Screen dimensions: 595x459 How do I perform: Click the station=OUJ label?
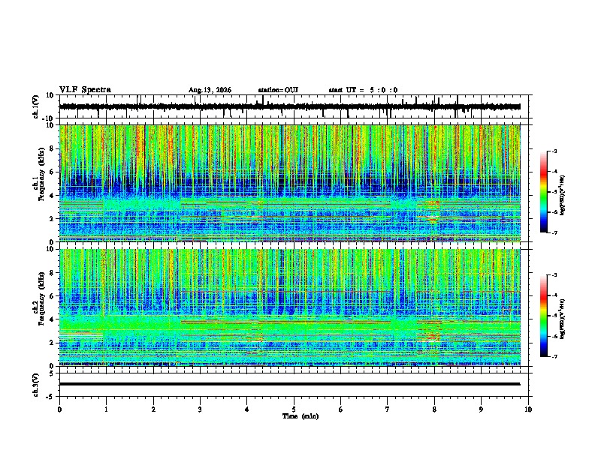278,90
